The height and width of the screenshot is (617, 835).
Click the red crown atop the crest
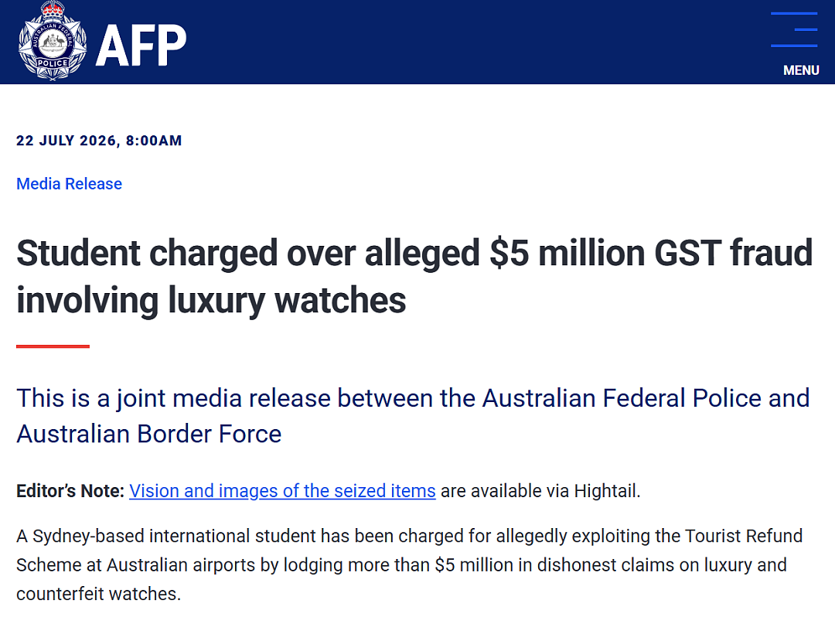(53, 9)
